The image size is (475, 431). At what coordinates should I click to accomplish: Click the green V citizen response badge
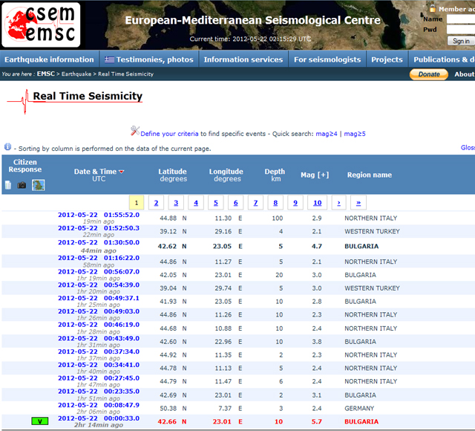(40, 421)
